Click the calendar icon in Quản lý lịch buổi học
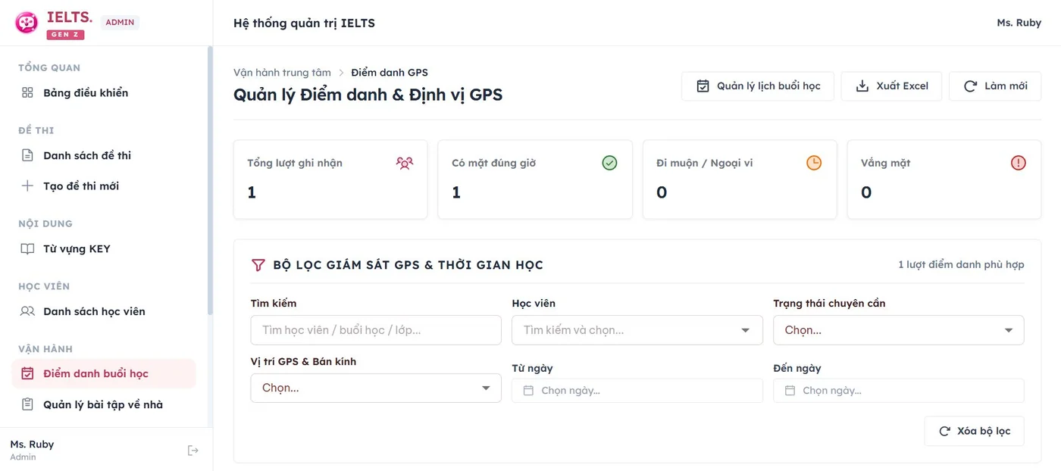The width and height of the screenshot is (1061, 471). [x=703, y=86]
